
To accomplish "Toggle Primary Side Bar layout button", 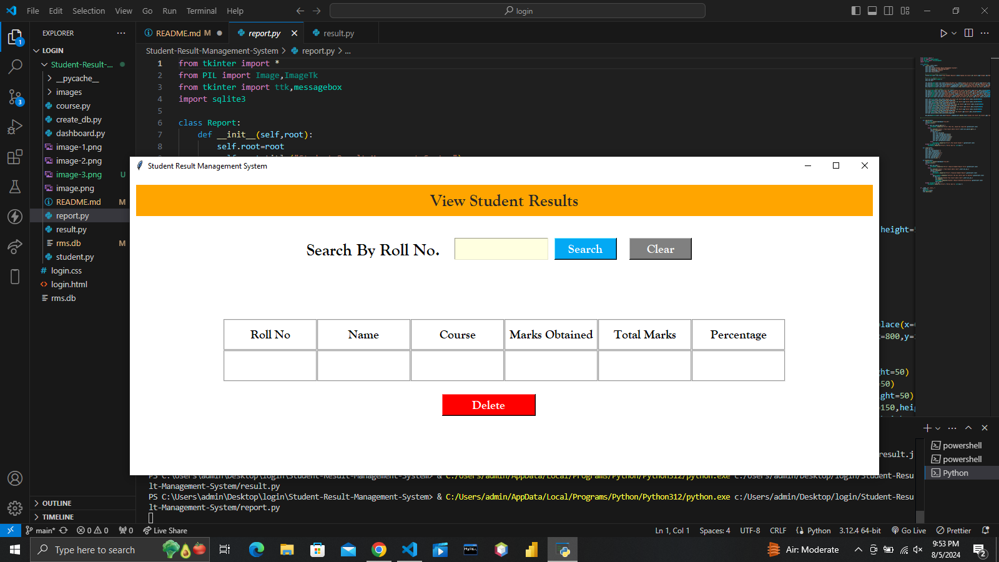I will 856,11.
